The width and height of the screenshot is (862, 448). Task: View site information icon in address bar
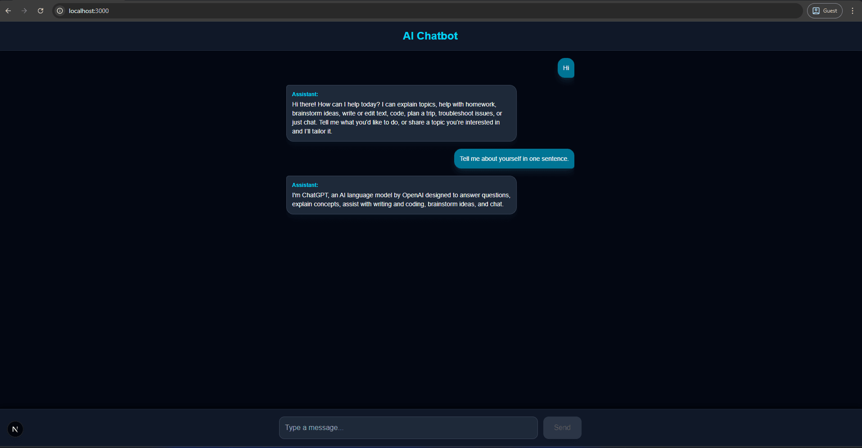click(x=60, y=11)
